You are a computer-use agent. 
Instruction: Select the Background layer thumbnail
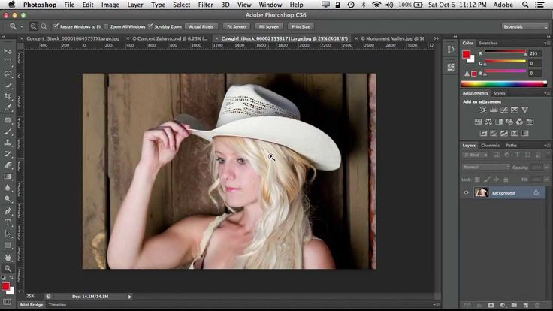(x=481, y=193)
